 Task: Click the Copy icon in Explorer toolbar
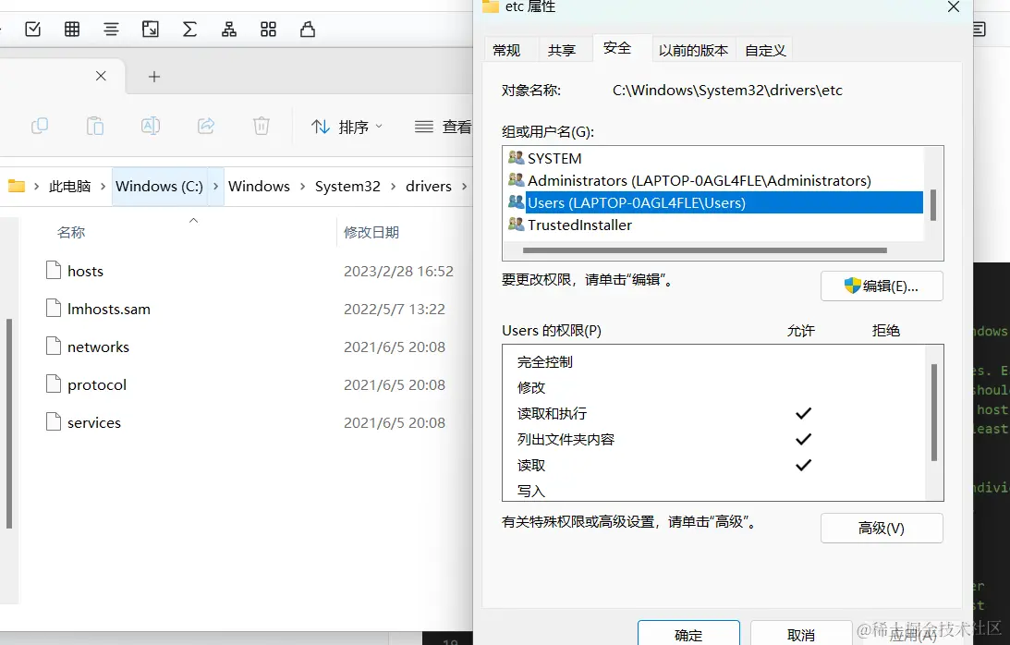click(x=40, y=126)
